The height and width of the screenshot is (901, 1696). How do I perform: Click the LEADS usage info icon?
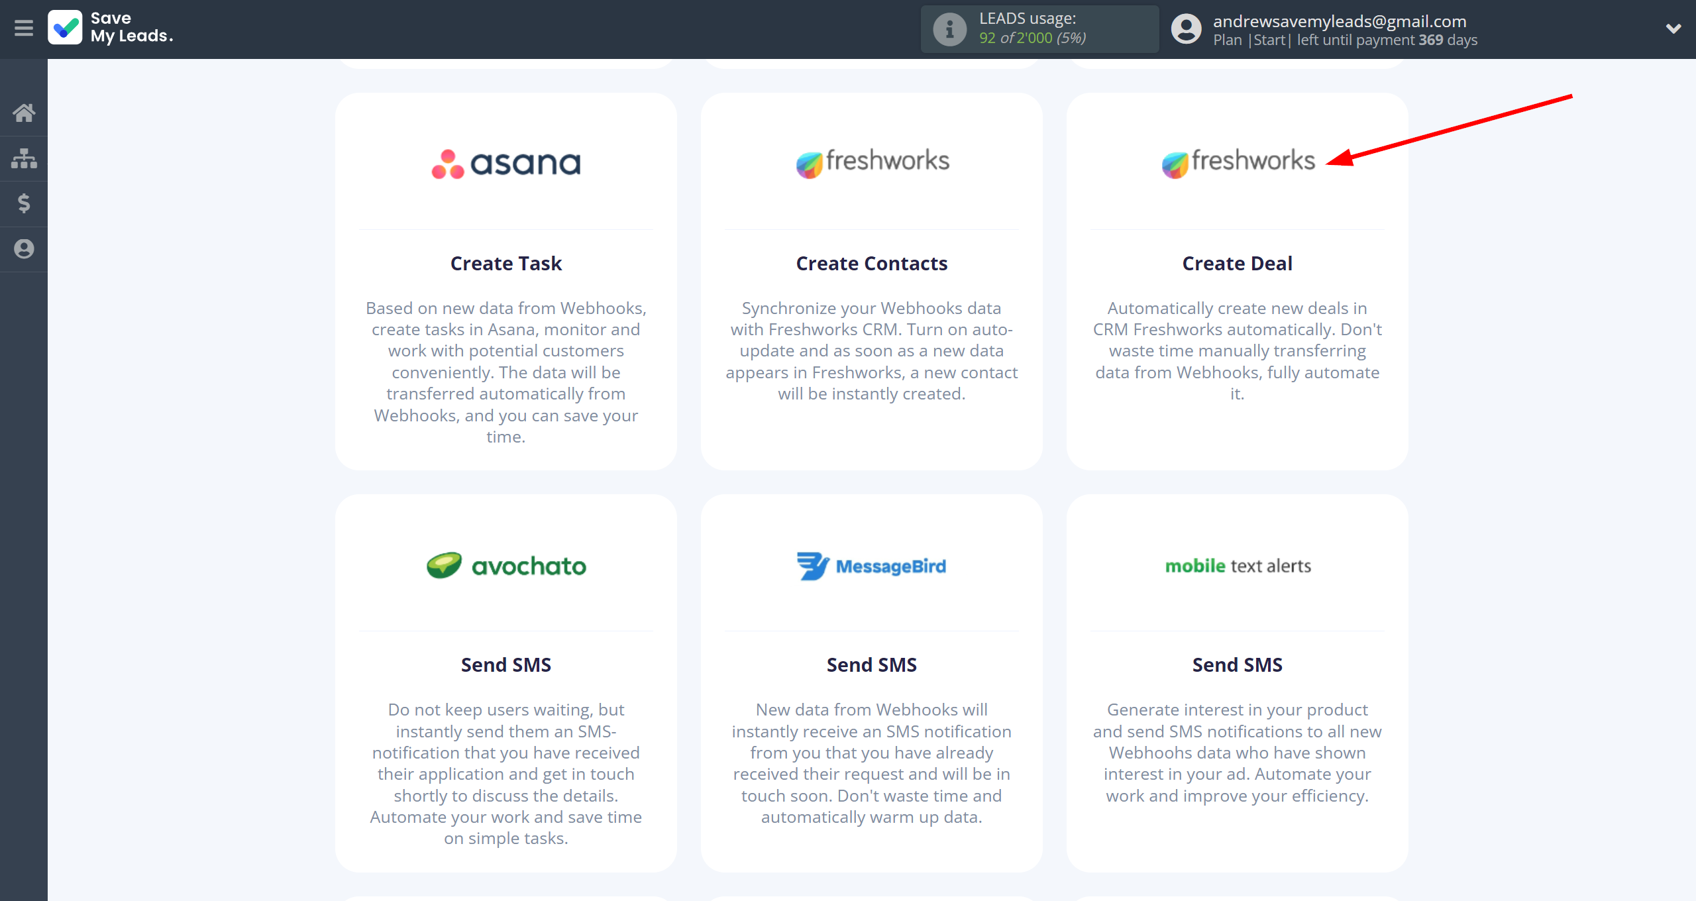click(949, 29)
